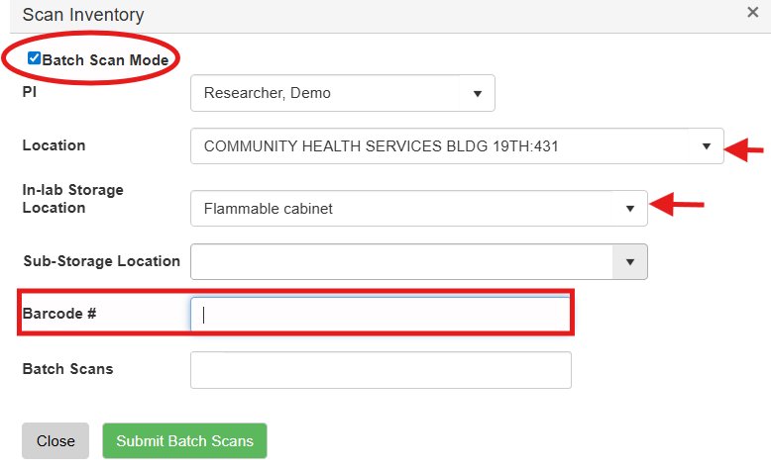Click the Batch Scans label text
771x470 pixels.
(67, 369)
